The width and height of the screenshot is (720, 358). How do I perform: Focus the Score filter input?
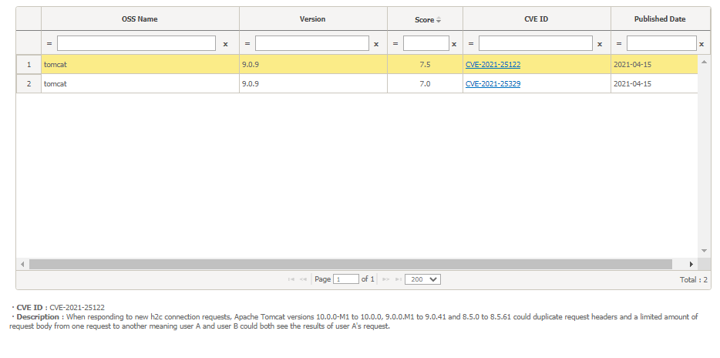426,43
